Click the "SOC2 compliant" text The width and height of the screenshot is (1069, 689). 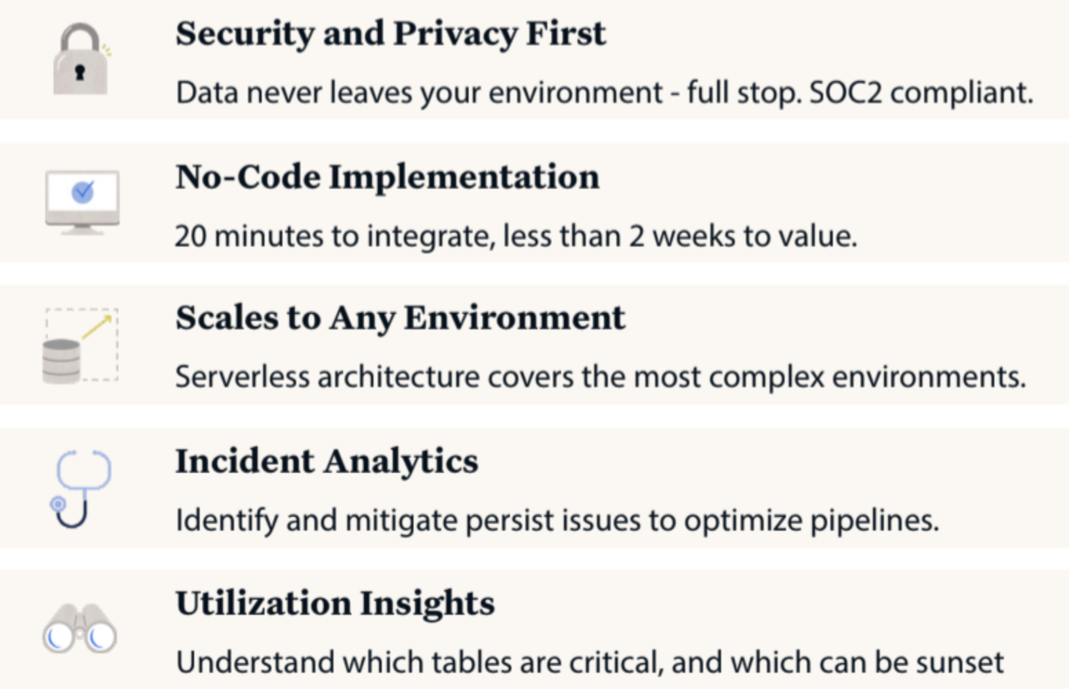[x=921, y=93]
